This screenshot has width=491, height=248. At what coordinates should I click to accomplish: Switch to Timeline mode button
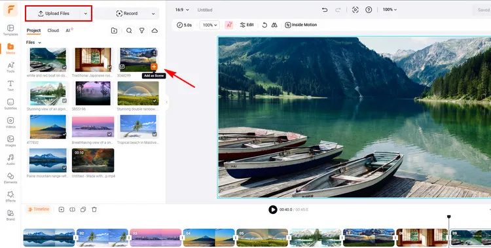coord(39,209)
